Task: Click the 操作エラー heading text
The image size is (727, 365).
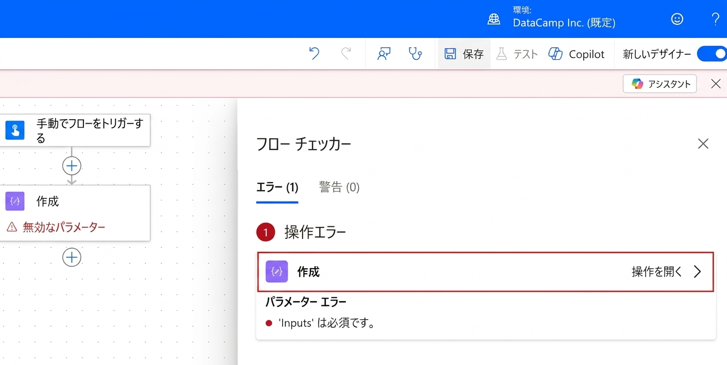Action: [316, 232]
